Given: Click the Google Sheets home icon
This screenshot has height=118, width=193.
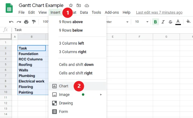Looking at the screenshot, I should 9,8.
